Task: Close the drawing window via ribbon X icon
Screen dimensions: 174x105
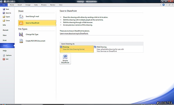Action: (173, 5)
